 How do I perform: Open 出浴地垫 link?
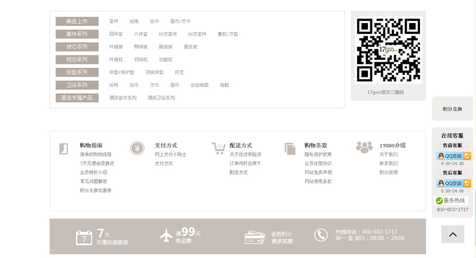click(x=200, y=85)
